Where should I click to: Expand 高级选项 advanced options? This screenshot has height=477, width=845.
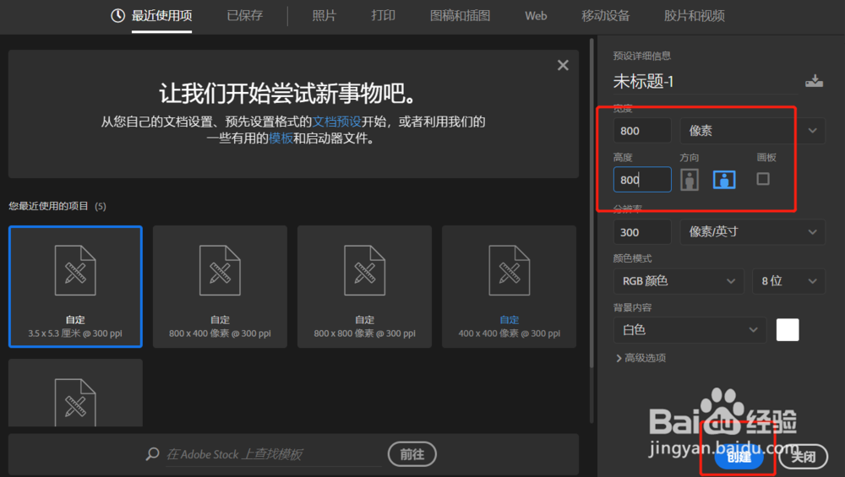(641, 358)
